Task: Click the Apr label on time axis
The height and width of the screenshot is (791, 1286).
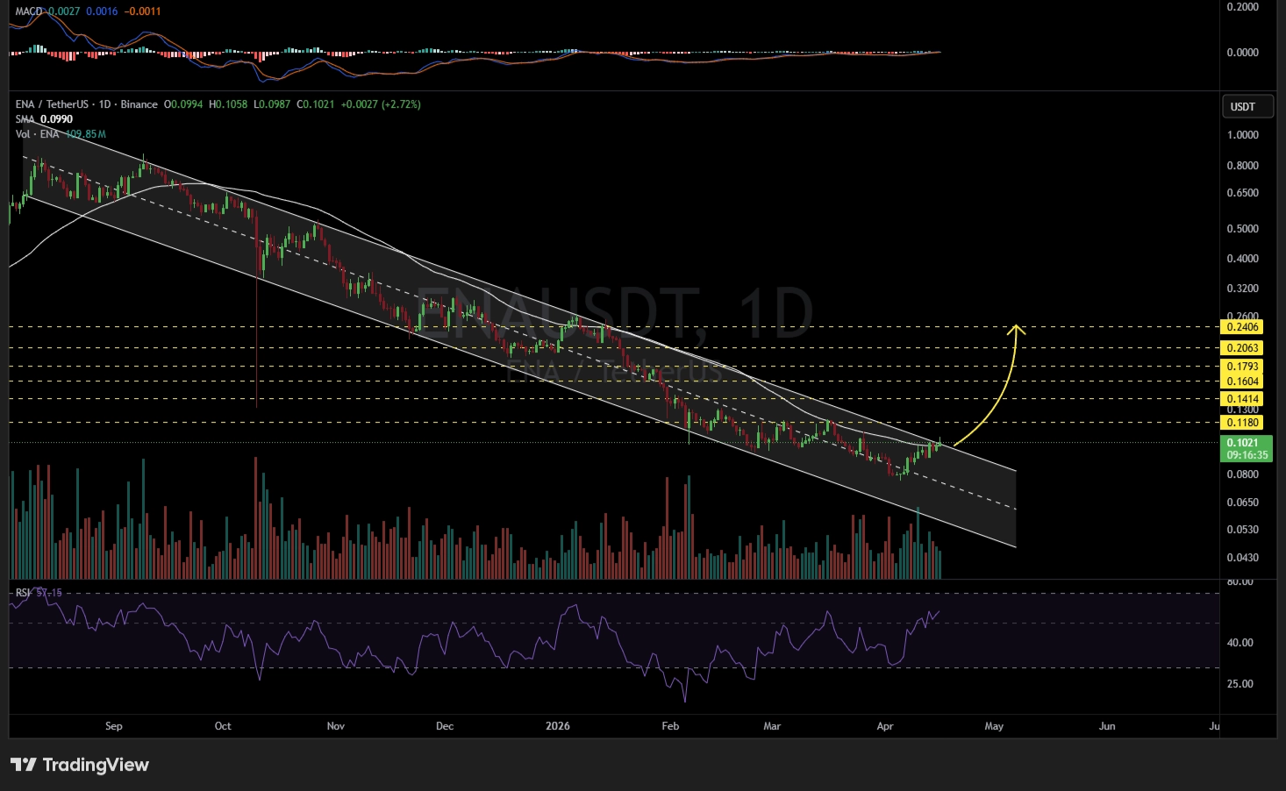Action: coord(885,726)
